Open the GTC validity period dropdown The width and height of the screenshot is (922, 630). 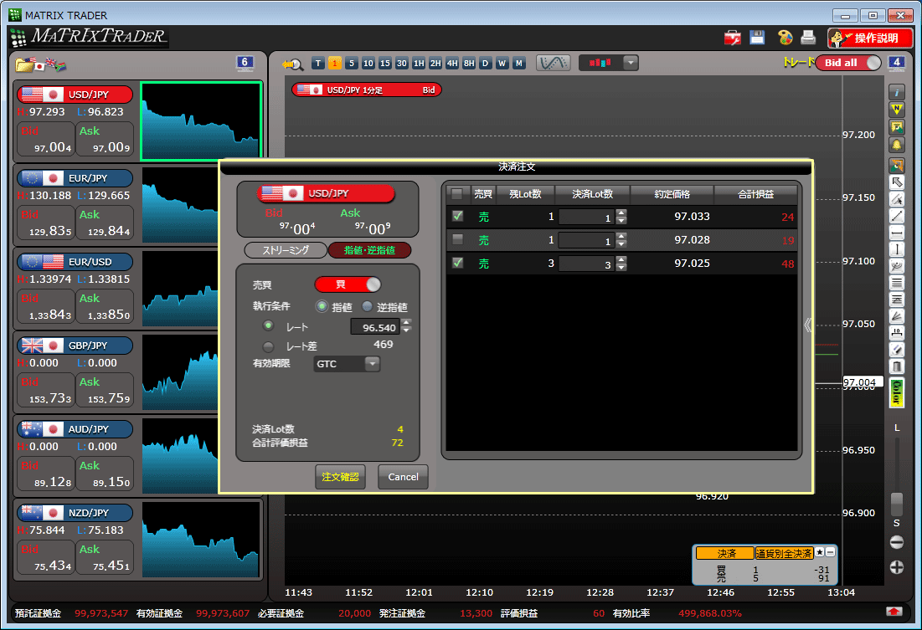(347, 364)
